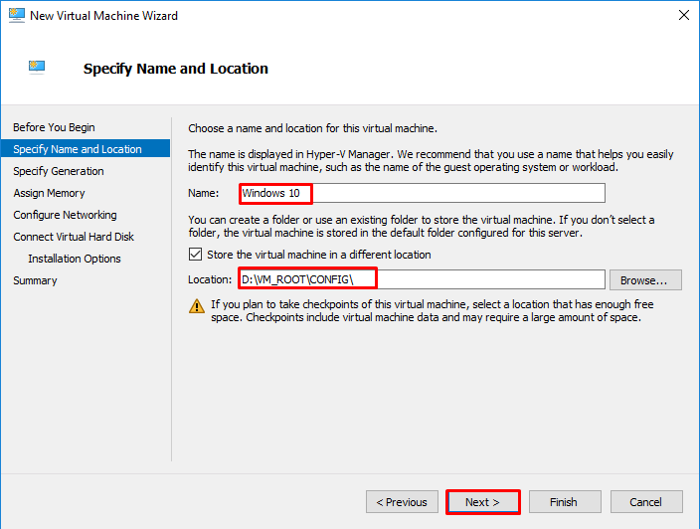Click the Finish button
The height and width of the screenshot is (529, 700).
[565, 502]
